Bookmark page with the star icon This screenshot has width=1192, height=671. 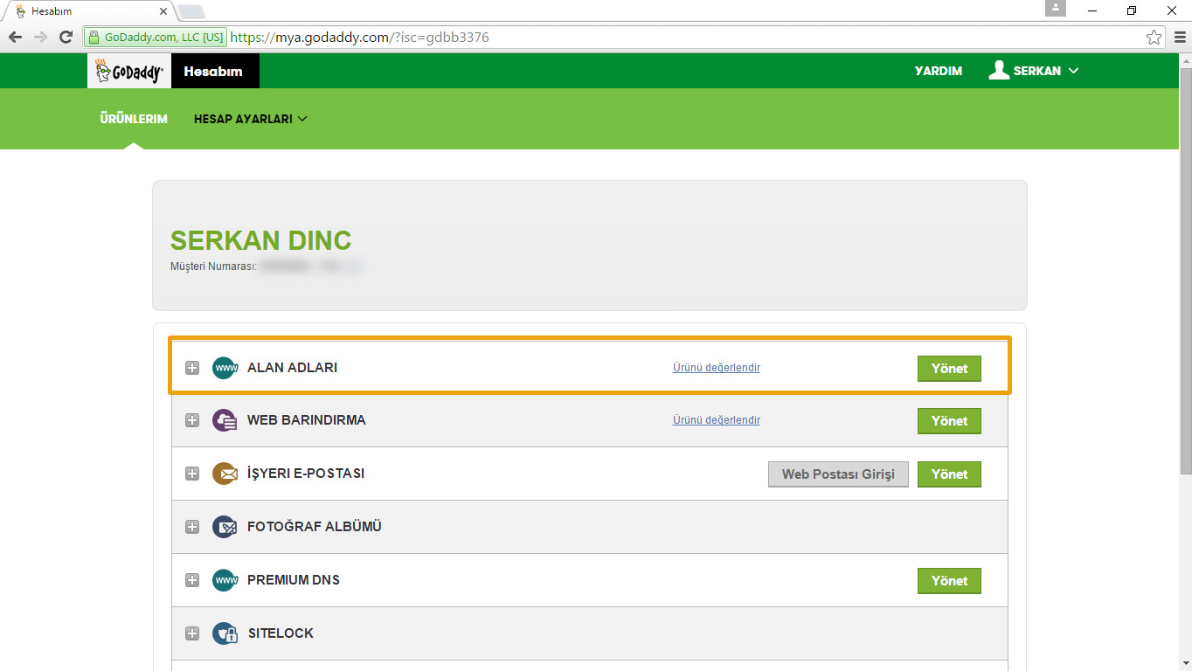coord(1154,37)
